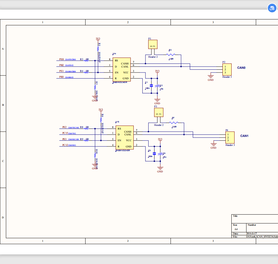The image size is (278, 264).
Task: Click the PC12 port label
Action: click(x=65, y=145)
